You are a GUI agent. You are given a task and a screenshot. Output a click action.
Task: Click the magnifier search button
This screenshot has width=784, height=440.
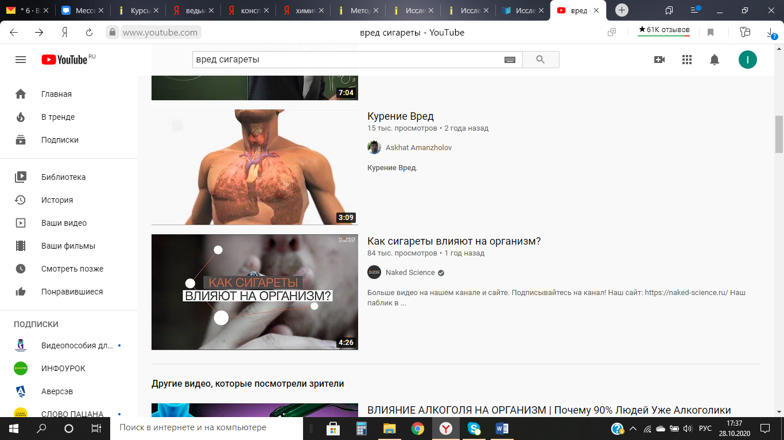tap(540, 60)
